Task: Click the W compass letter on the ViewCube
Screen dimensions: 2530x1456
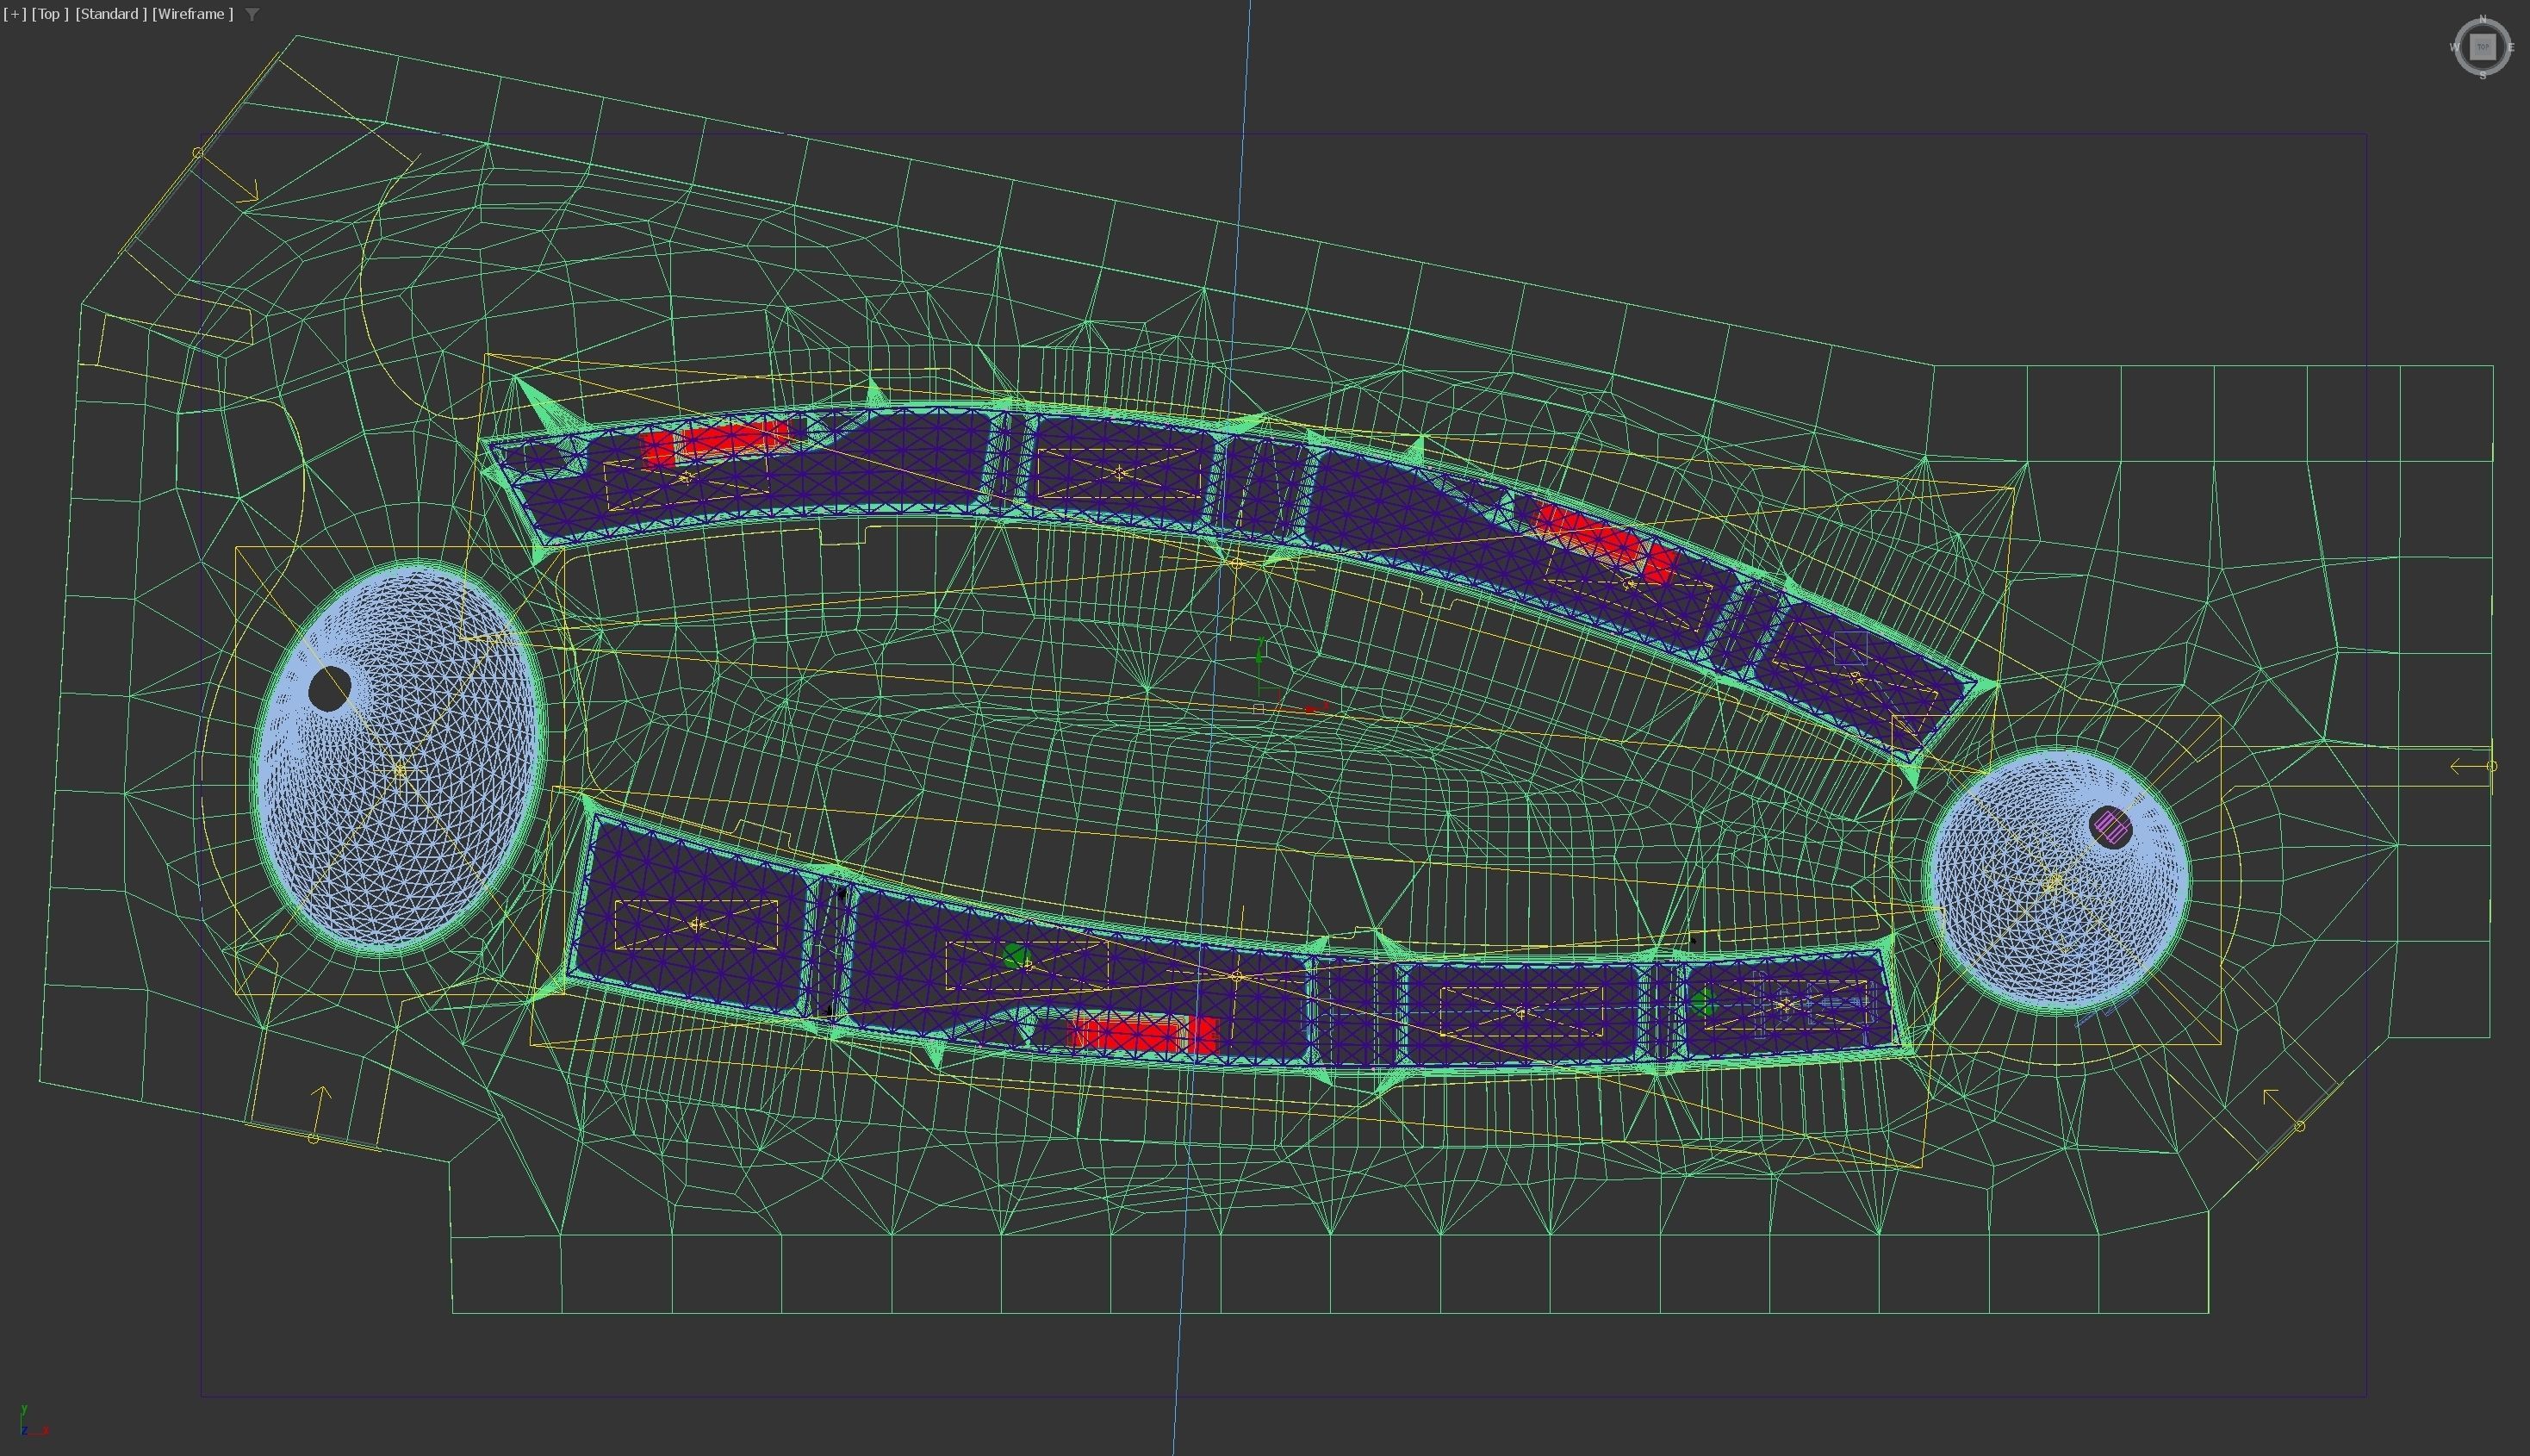Action: coord(2454,47)
